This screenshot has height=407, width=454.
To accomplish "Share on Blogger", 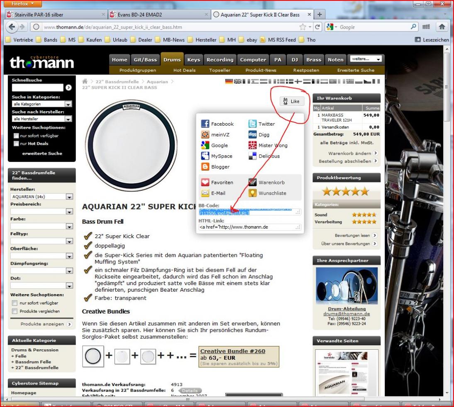I will (215, 167).
